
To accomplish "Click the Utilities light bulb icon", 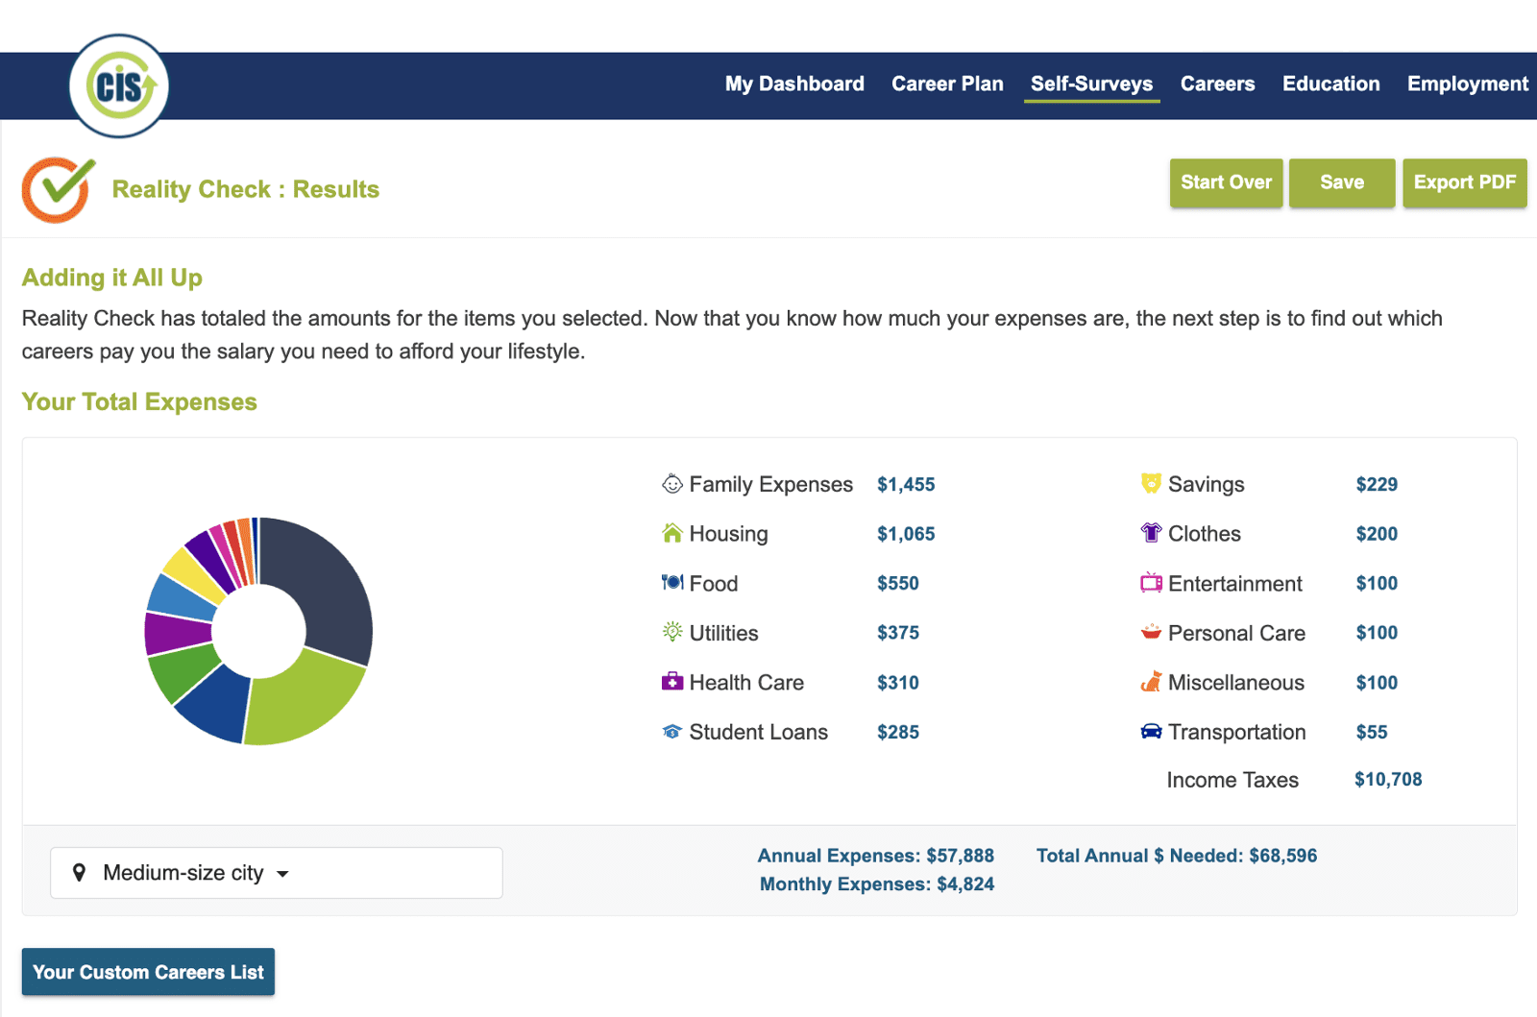I will click(x=671, y=632).
